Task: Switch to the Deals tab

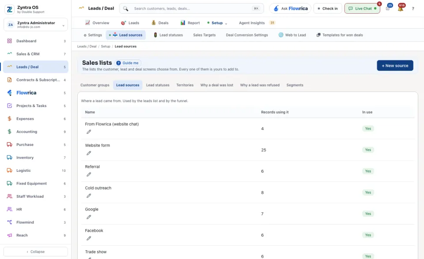Action: (160, 23)
